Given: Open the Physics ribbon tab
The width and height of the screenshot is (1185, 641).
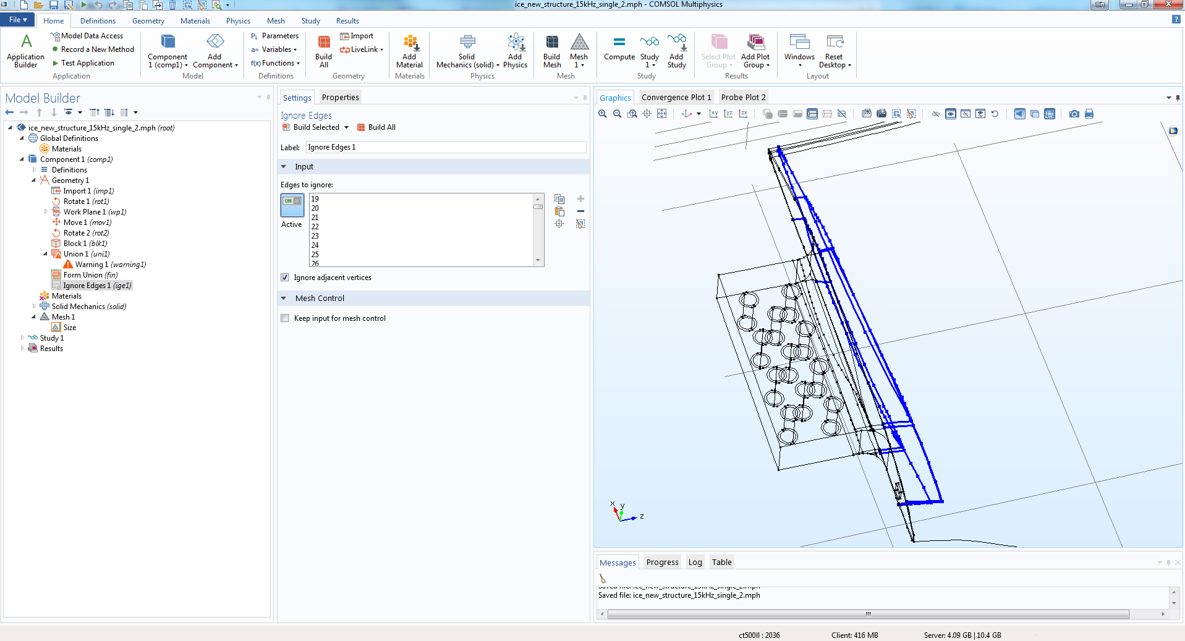Looking at the screenshot, I should click(x=238, y=21).
